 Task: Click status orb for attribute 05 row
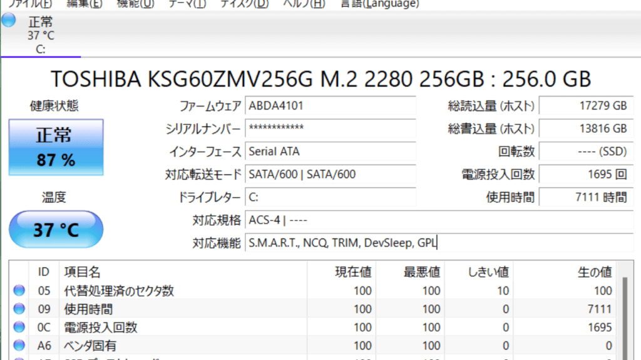tap(19, 291)
